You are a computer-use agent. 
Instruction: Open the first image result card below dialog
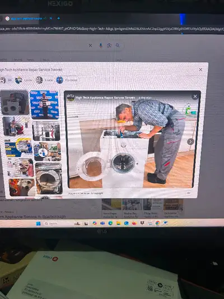coord(111,208)
